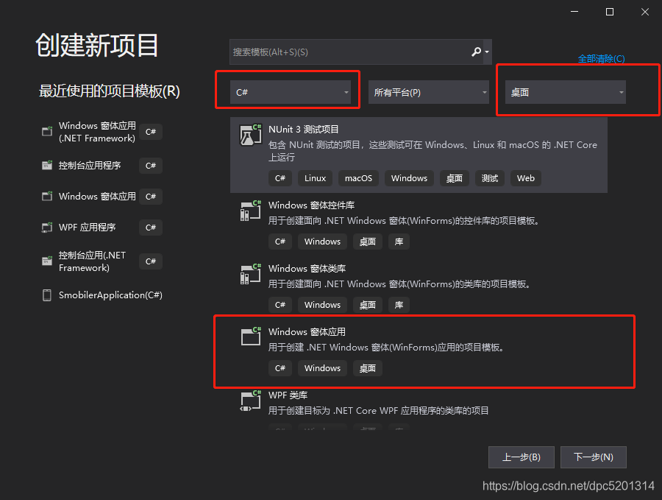The width and height of the screenshot is (662, 500).
Task: Click the NUnit 3 测试项目 template icon
Action: coord(250,135)
